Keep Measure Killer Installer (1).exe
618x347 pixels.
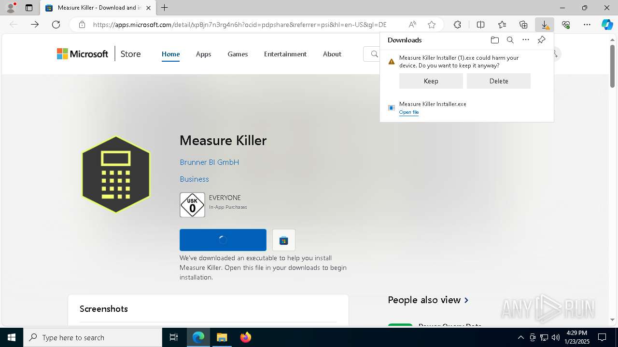(431, 81)
